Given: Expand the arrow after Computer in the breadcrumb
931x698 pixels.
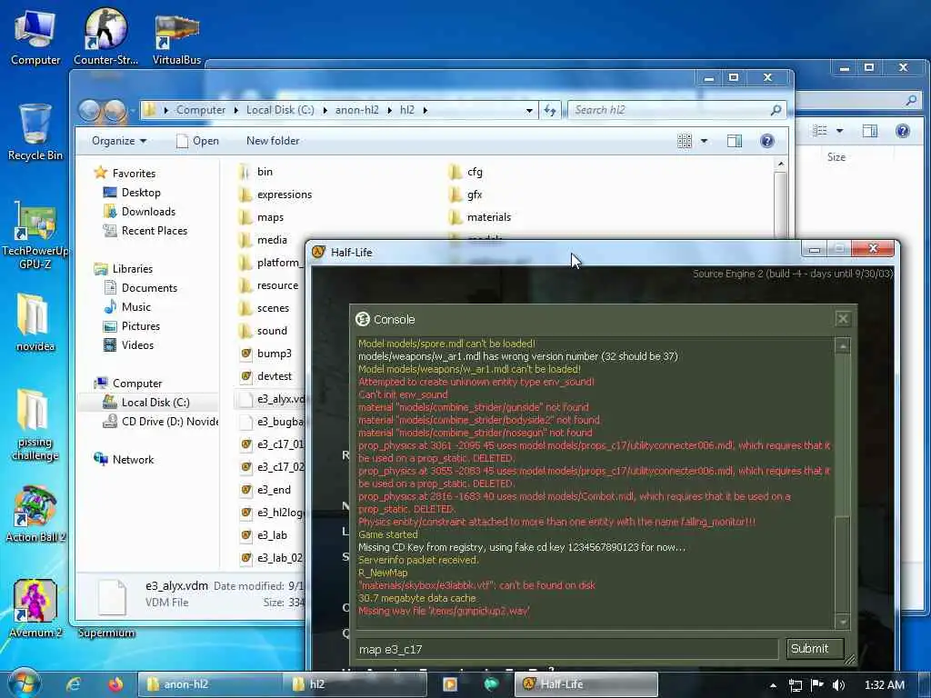Looking at the screenshot, I should click(x=235, y=110).
